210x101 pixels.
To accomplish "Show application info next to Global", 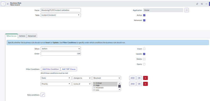I will click(x=186, y=10).
